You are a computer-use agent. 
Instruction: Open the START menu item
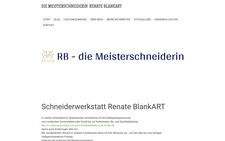click(x=47, y=20)
